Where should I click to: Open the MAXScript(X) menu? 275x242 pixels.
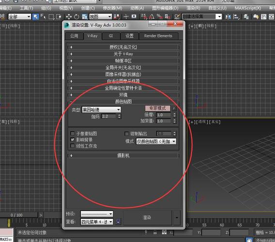248,8
